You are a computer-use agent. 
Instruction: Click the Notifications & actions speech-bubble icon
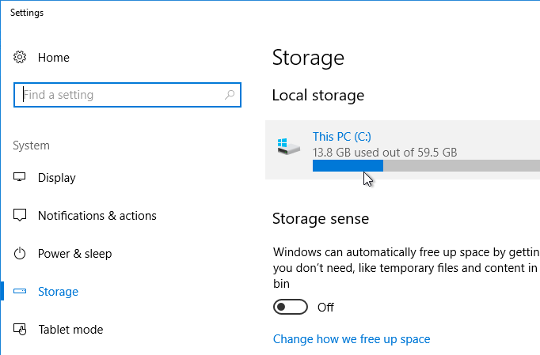(21, 216)
